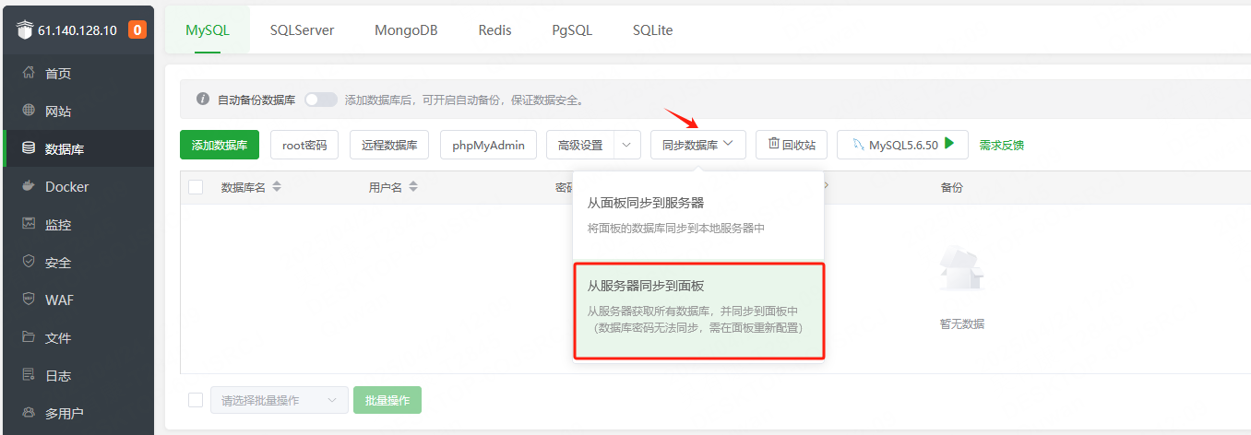Choose 从面板同步到服务器 option

point(698,215)
